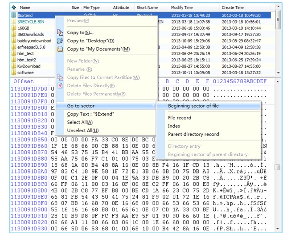
Task: Select the erfreepad3.5.0 folder icon
Action: pos(14,47)
